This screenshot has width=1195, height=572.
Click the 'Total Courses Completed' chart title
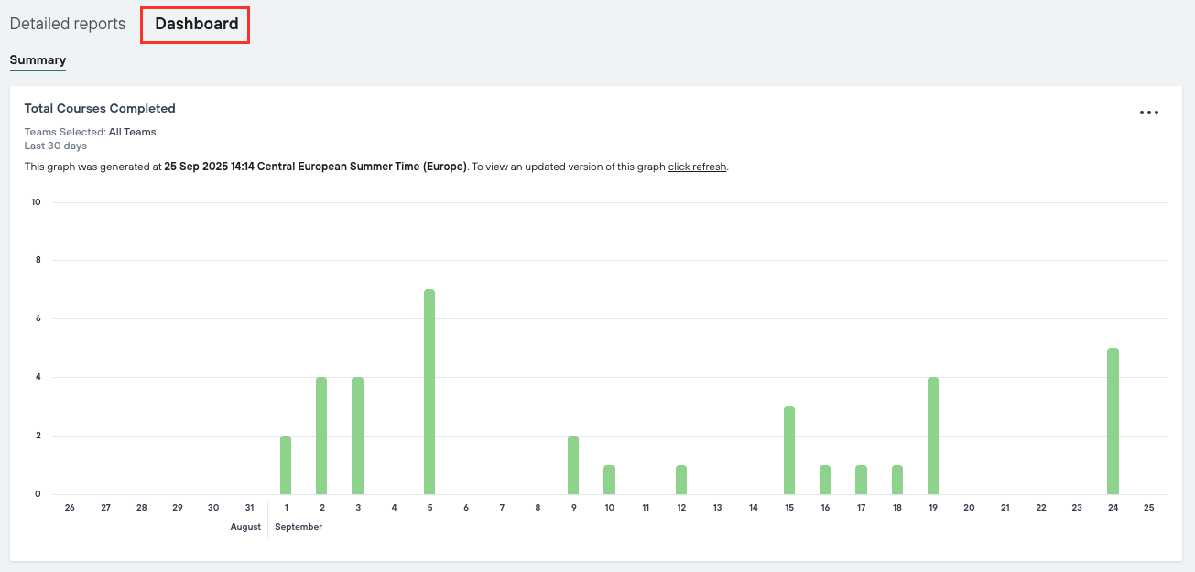[100, 108]
